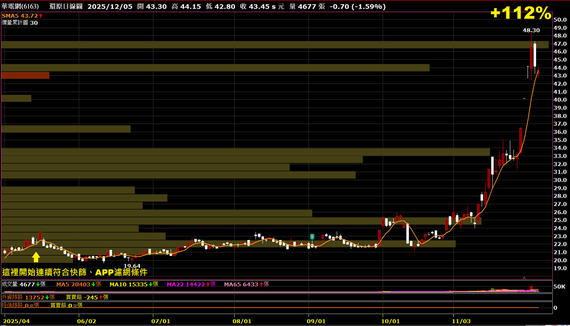
Task: Click the red volume-profile bar at 43
Action: [x=25, y=76]
